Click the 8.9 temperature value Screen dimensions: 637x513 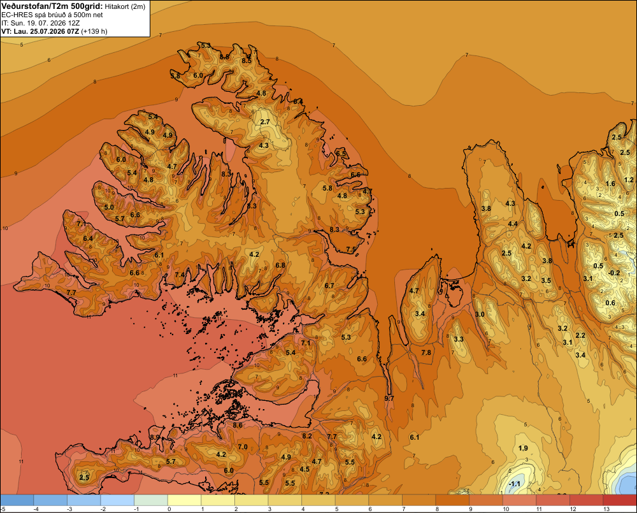[x=155, y=437]
